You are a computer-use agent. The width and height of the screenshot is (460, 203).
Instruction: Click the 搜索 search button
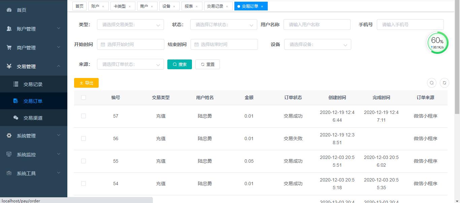point(179,64)
